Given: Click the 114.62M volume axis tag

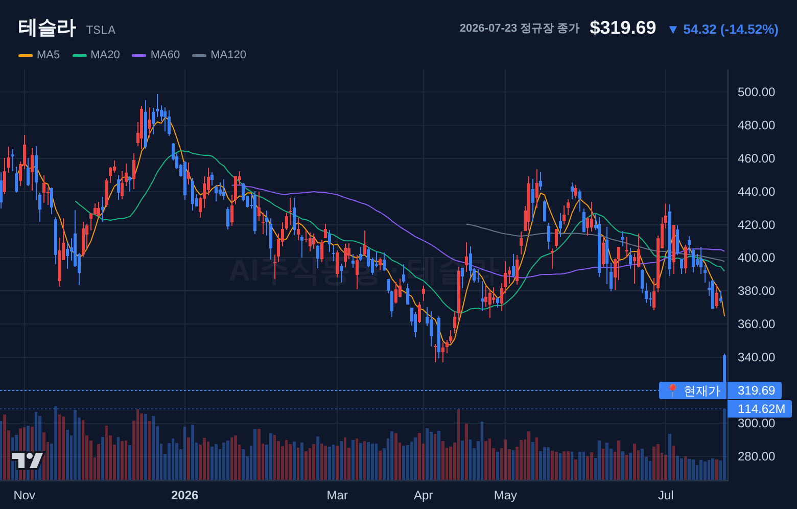Looking at the screenshot, I should point(760,409).
